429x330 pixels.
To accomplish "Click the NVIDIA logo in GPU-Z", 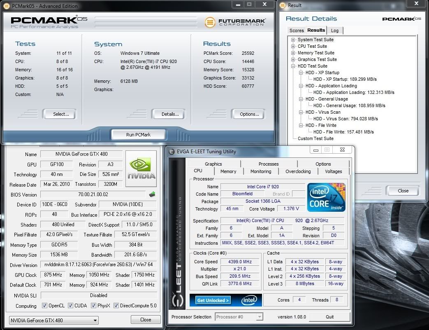I will point(141,169).
